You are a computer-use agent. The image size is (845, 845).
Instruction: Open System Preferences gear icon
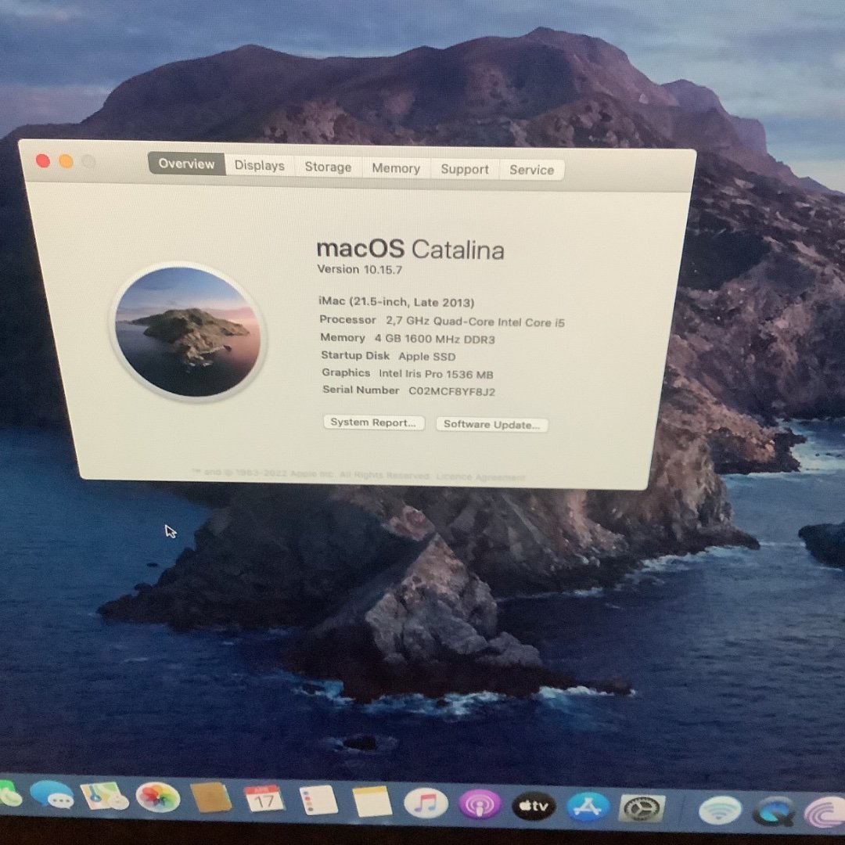click(642, 808)
